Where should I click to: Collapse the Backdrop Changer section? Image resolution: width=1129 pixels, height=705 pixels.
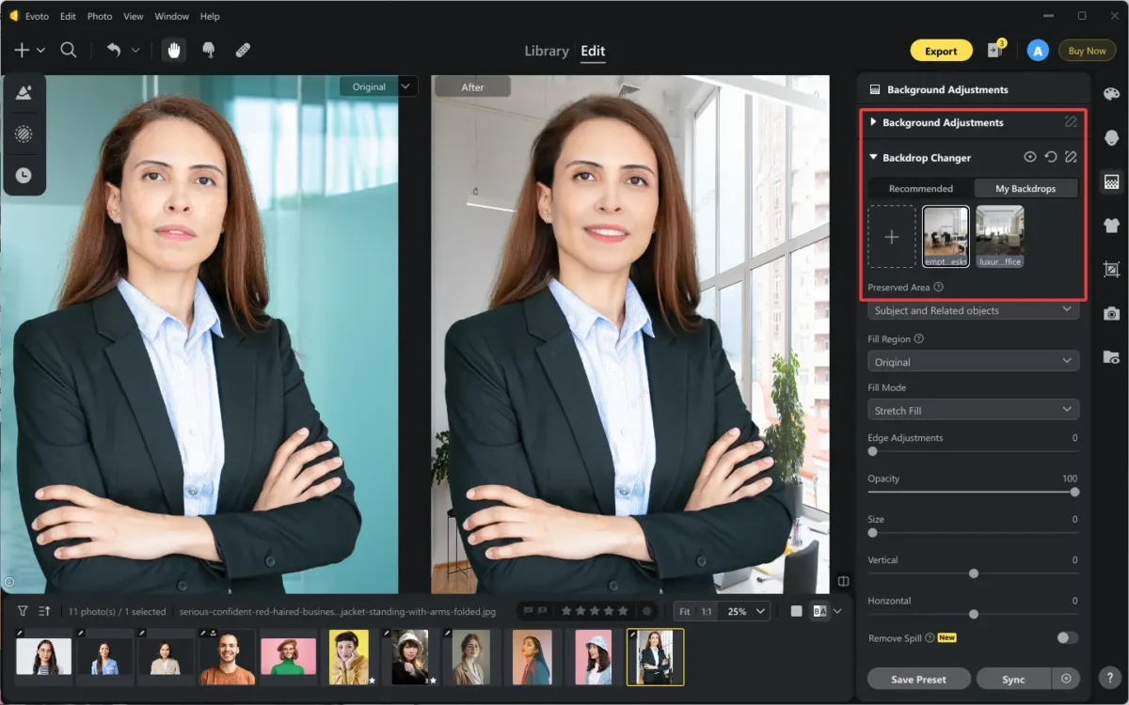[875, 157]
